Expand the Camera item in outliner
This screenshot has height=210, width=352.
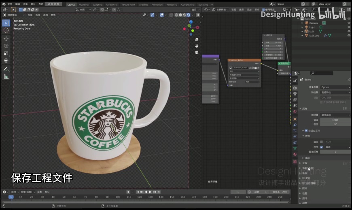[x=302, y=23]
